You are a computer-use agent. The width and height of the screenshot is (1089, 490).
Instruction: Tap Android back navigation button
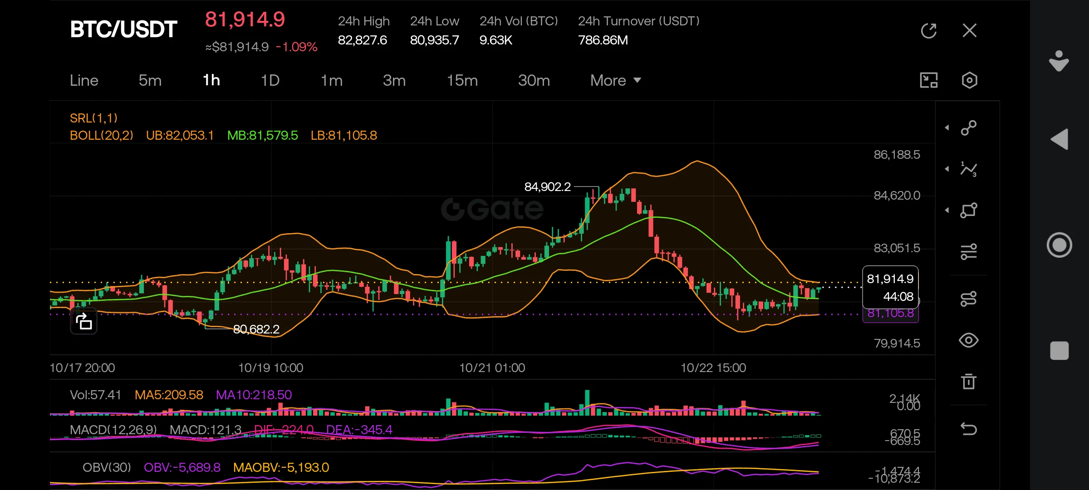click(1060, 139)
